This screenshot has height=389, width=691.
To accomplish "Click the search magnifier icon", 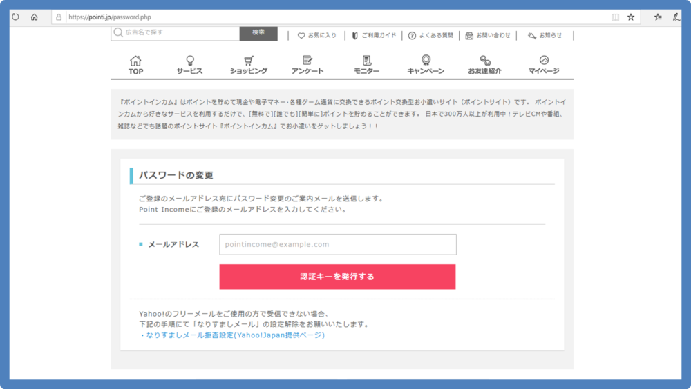I will click(118, 32).
